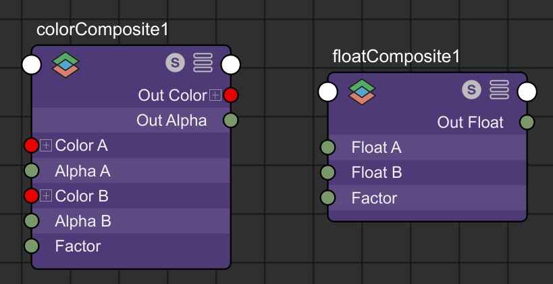Viewport: 553px width, 284px height.
Task: Expand the Color B attribute
Action: pos(46,195)
